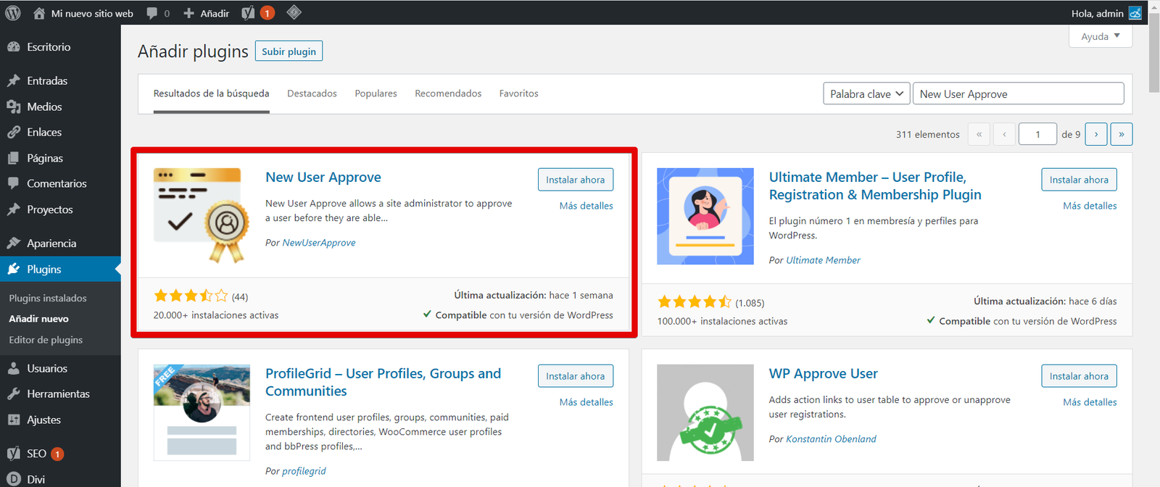Switch to Populares tab

376,93
